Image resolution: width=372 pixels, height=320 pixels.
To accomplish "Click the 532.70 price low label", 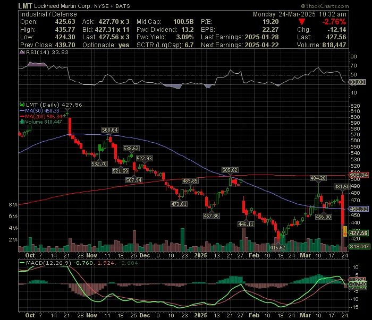I will 99,163.
